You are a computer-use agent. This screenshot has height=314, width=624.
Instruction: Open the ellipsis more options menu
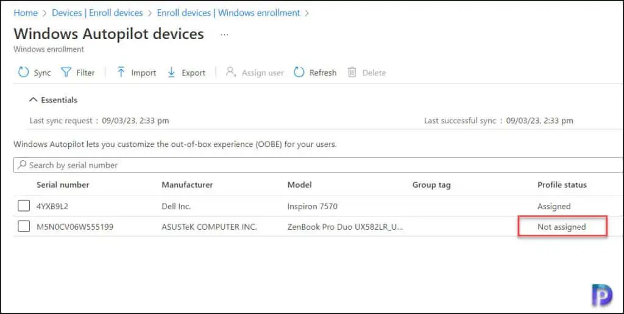point(224,35)
